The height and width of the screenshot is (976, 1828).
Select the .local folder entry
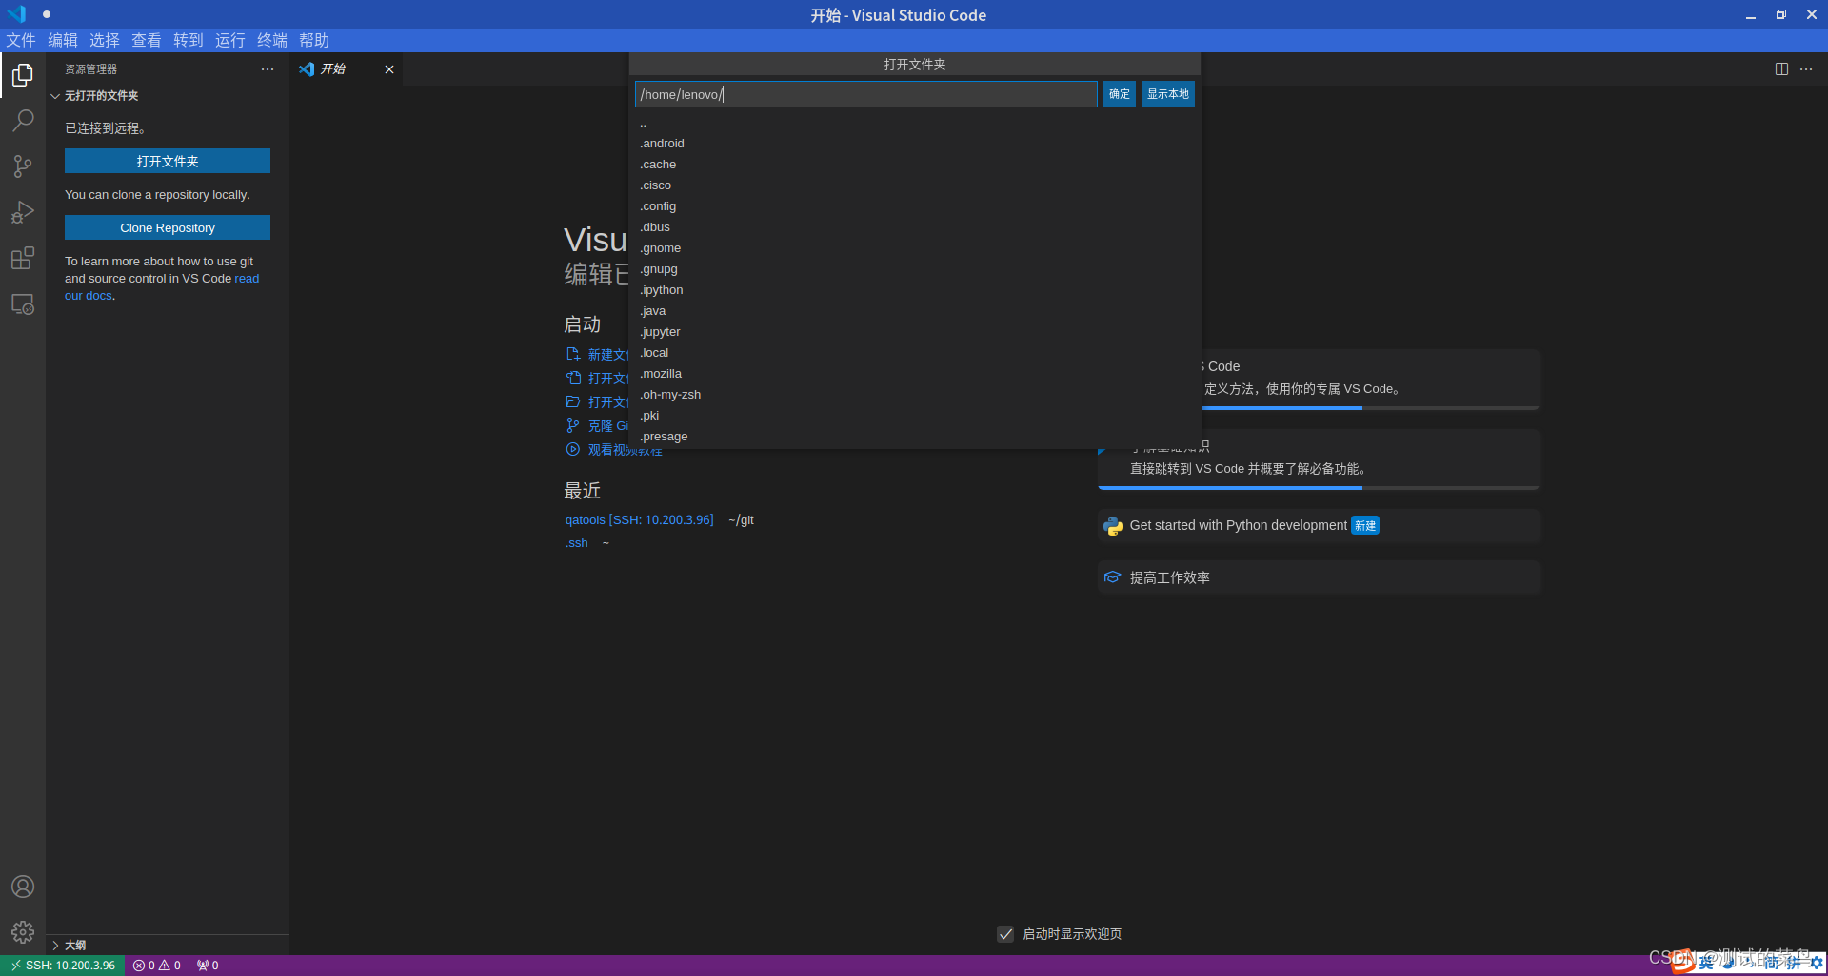tap(915, 353)
